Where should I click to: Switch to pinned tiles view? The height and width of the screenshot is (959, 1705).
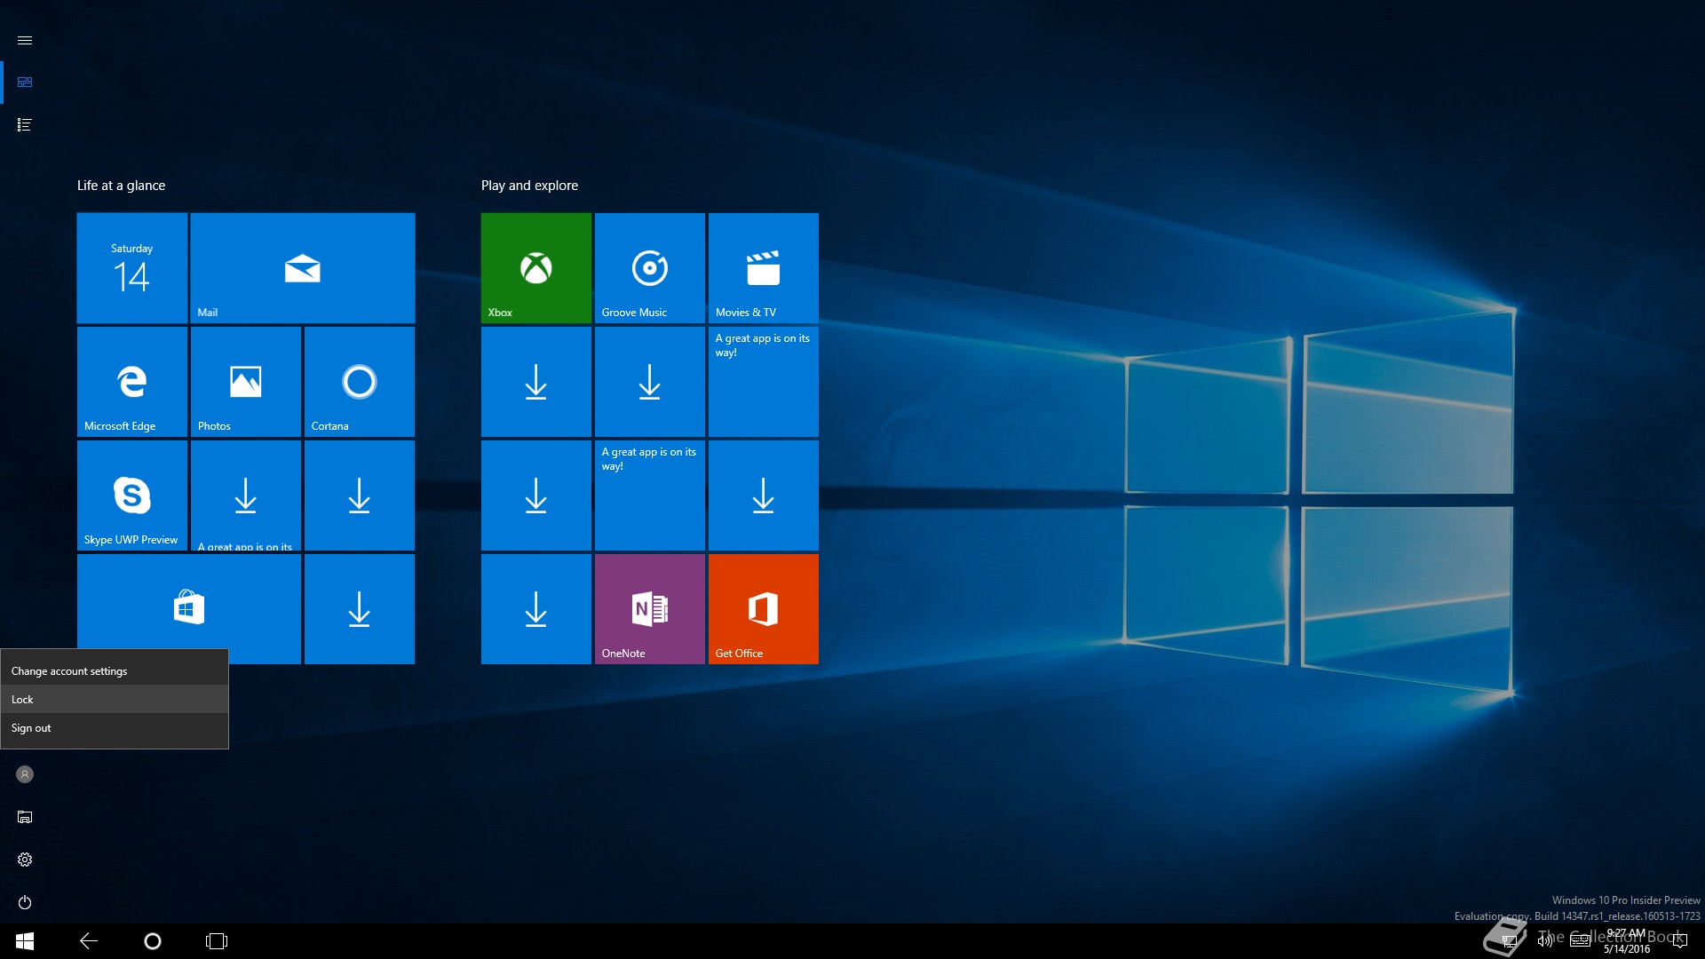coord(25,82)
